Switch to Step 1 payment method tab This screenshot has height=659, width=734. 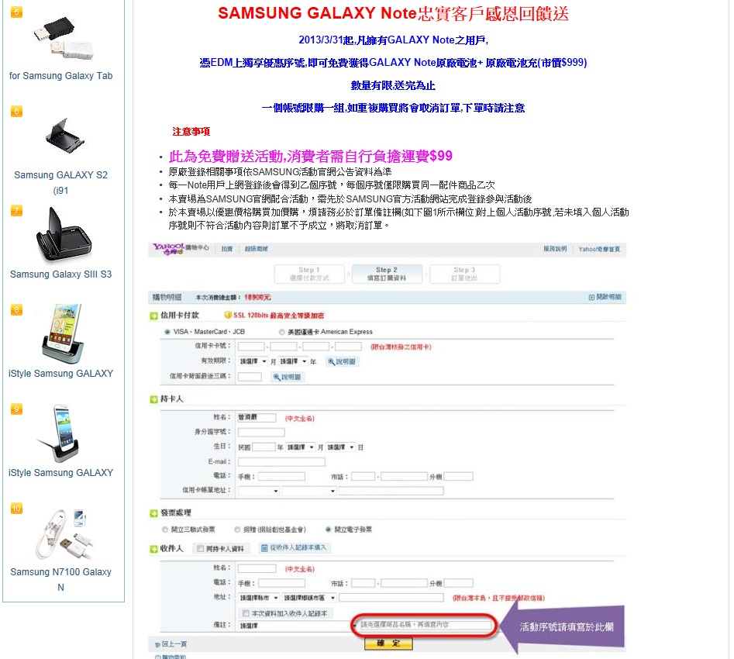pyautogui.click(x=309, y=274)
